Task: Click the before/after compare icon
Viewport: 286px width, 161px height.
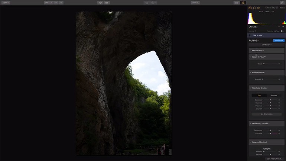Action: (107, 3)
